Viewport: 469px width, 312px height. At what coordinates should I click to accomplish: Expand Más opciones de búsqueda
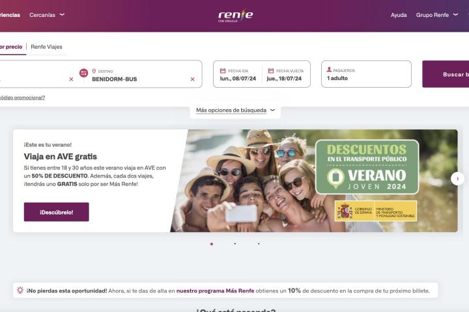(235, 110)
